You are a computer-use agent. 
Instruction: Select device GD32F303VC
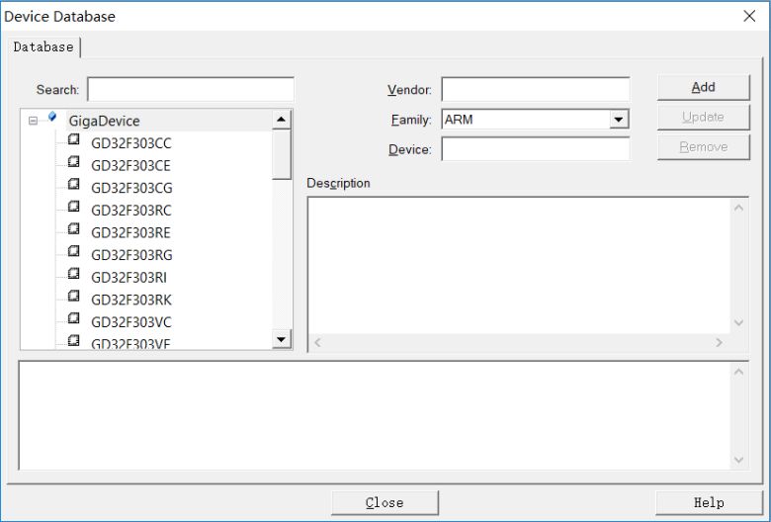click(x=131, y=322)
